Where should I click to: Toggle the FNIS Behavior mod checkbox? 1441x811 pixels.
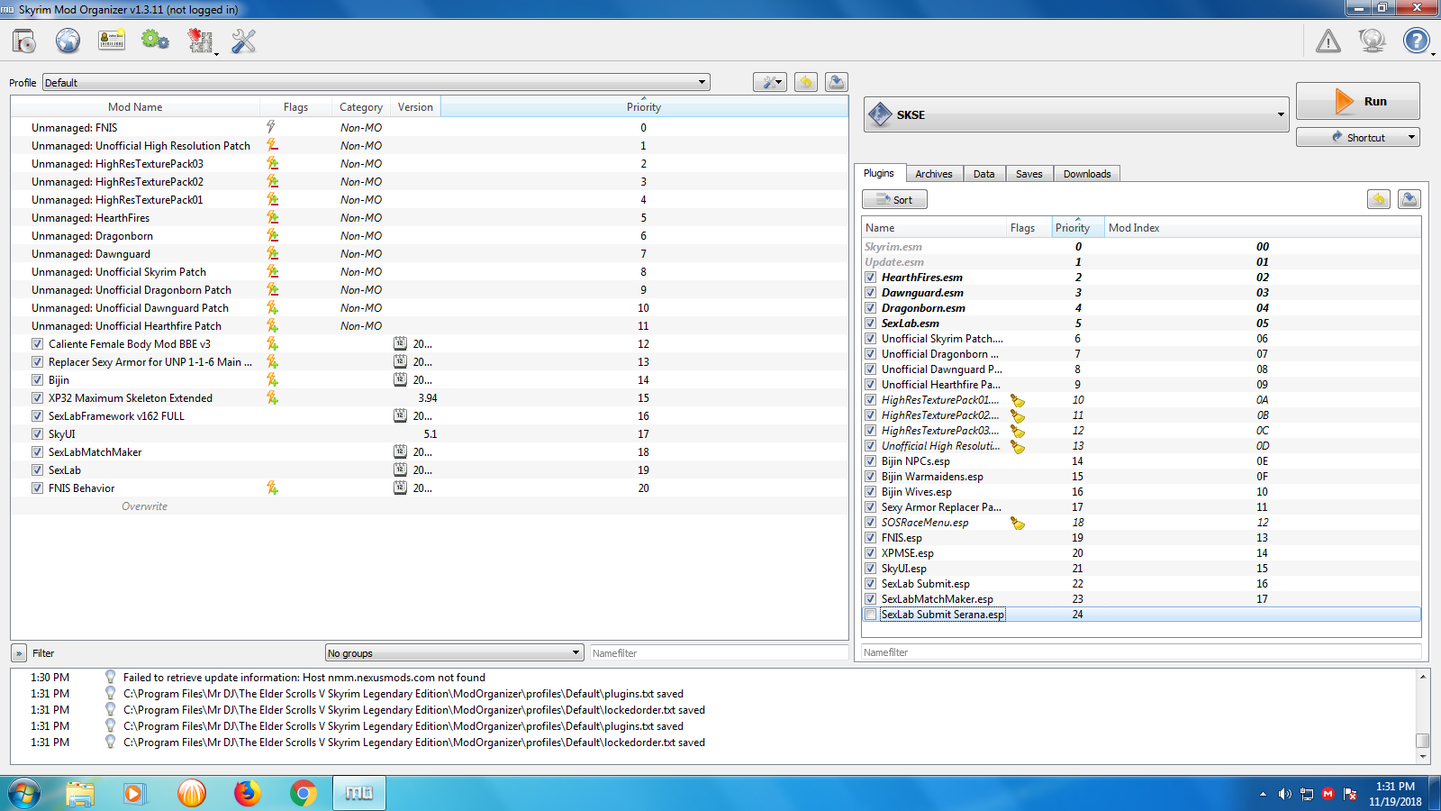(37, 488)
